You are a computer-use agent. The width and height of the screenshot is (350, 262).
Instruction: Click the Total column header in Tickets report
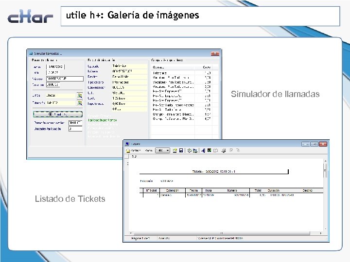(x=258, y=191)
